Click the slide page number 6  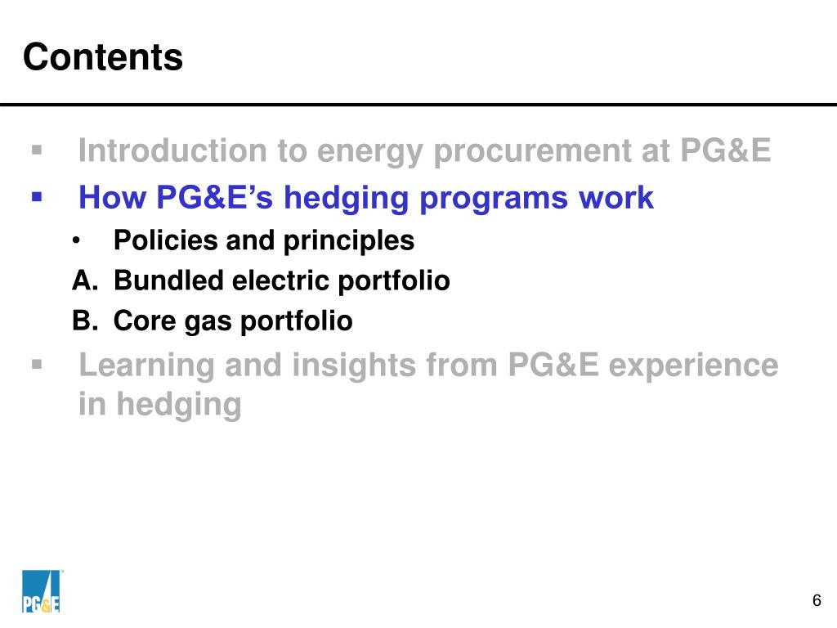point(817,601)
